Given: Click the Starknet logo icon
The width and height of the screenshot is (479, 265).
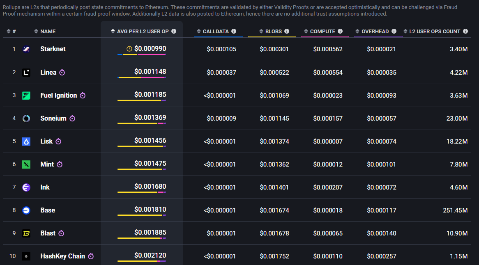Looking at the screenshot, I should pyautogui.click(x=26, y=49).
